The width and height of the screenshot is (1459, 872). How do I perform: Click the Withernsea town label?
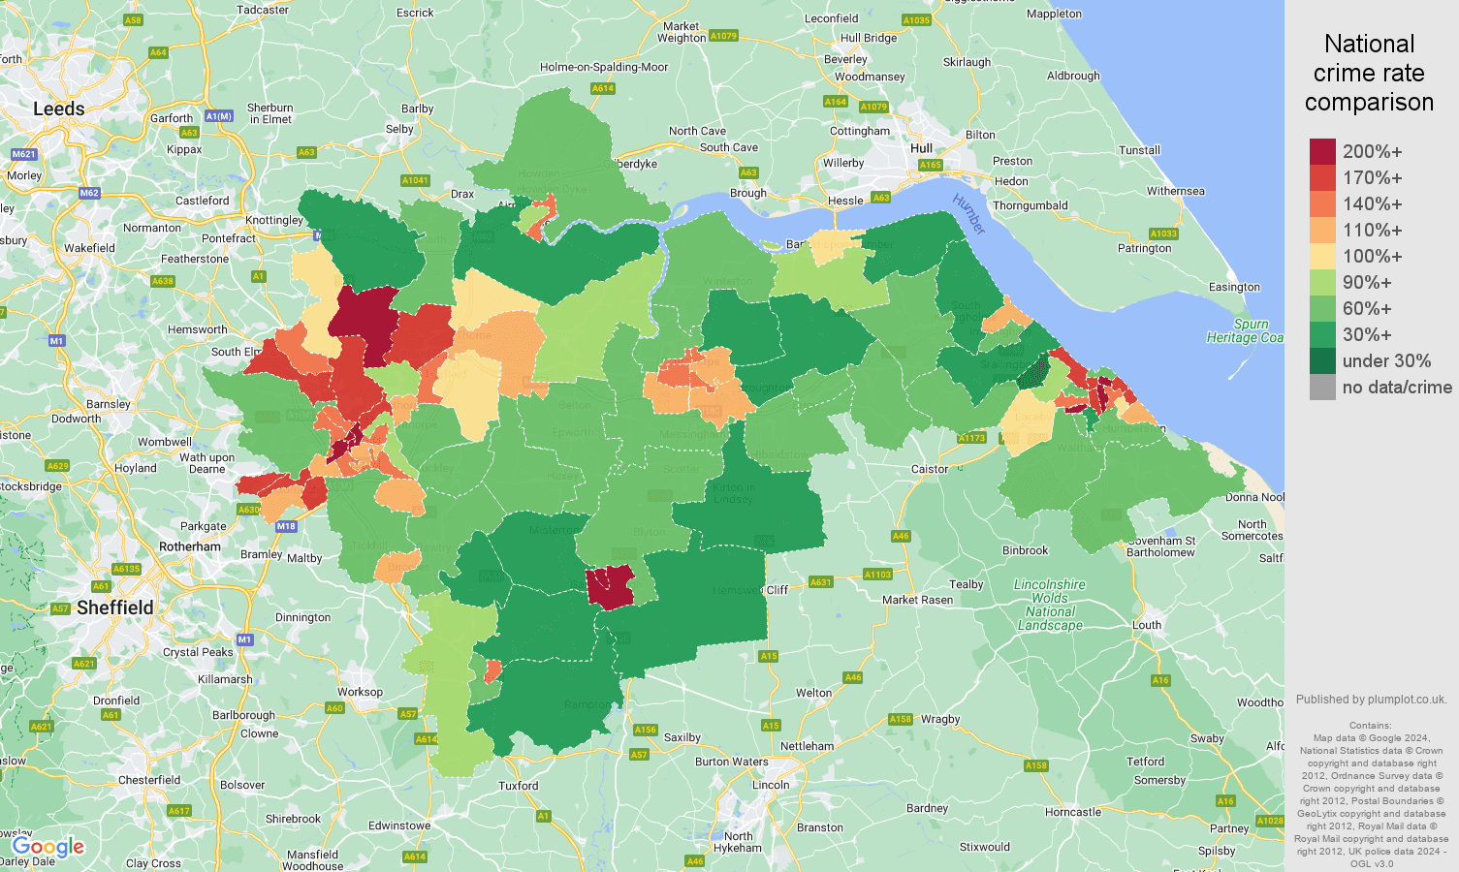pos(1176,191)
